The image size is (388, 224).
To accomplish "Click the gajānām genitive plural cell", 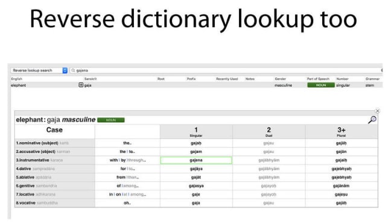I will [341, 185].
